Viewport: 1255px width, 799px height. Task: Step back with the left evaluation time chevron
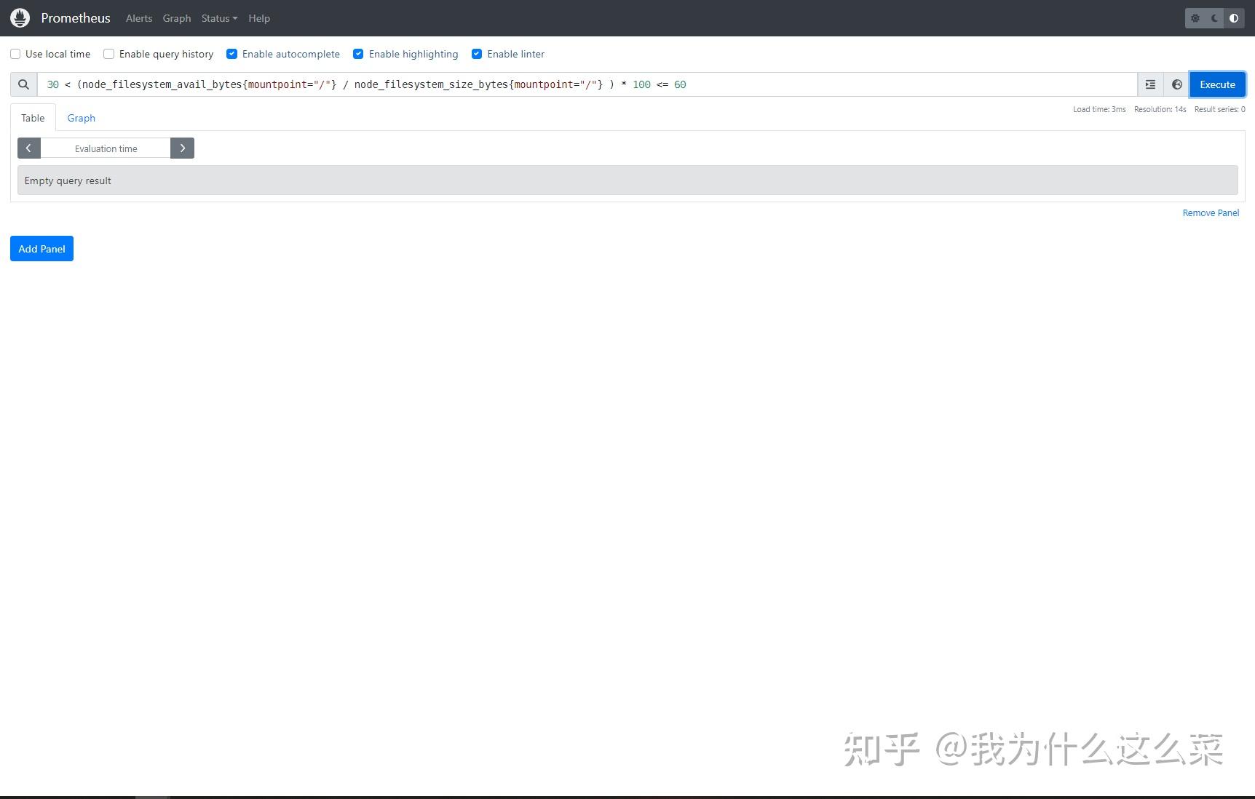[x=29, y=148]
